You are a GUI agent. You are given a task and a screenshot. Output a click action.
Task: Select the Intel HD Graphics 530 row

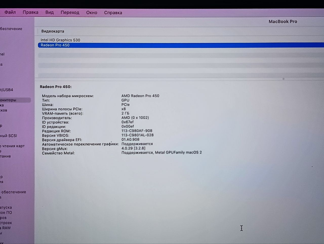[181, 40]
